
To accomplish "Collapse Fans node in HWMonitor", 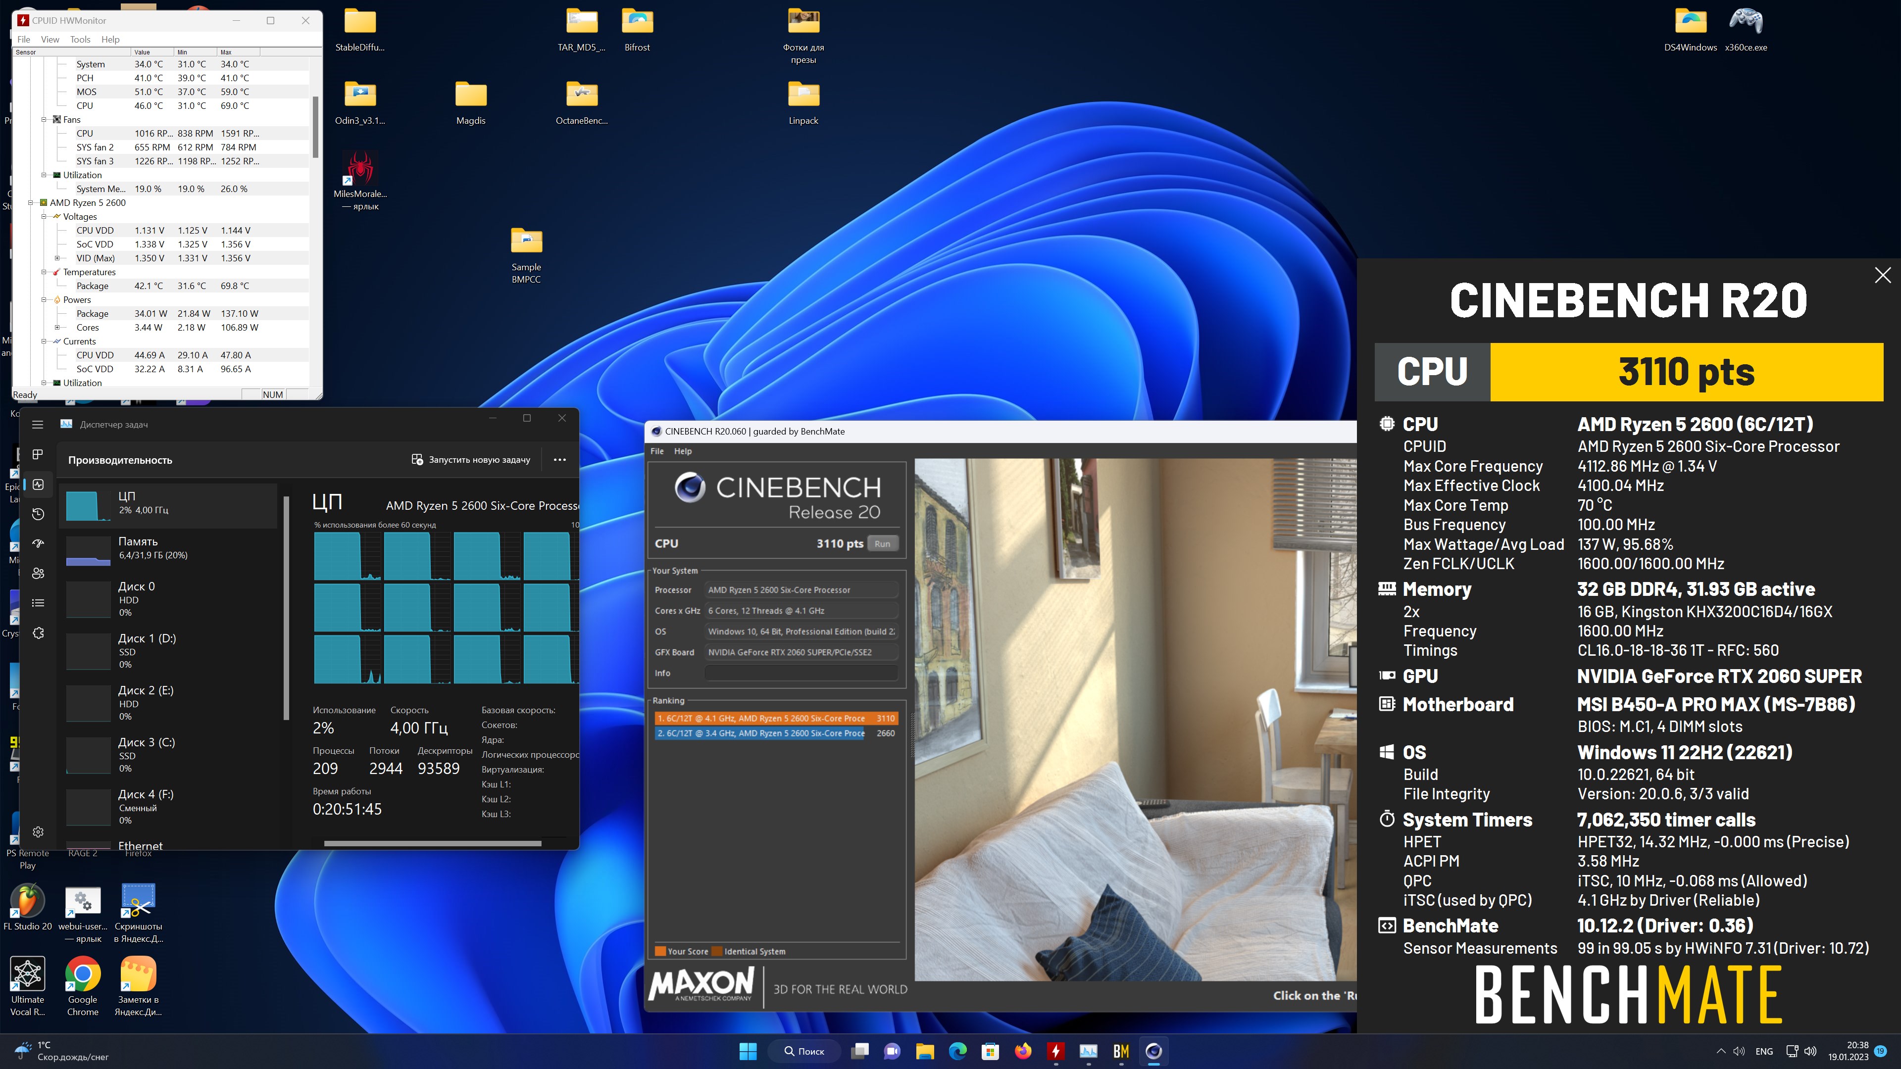I will click(x=44, y=119).
